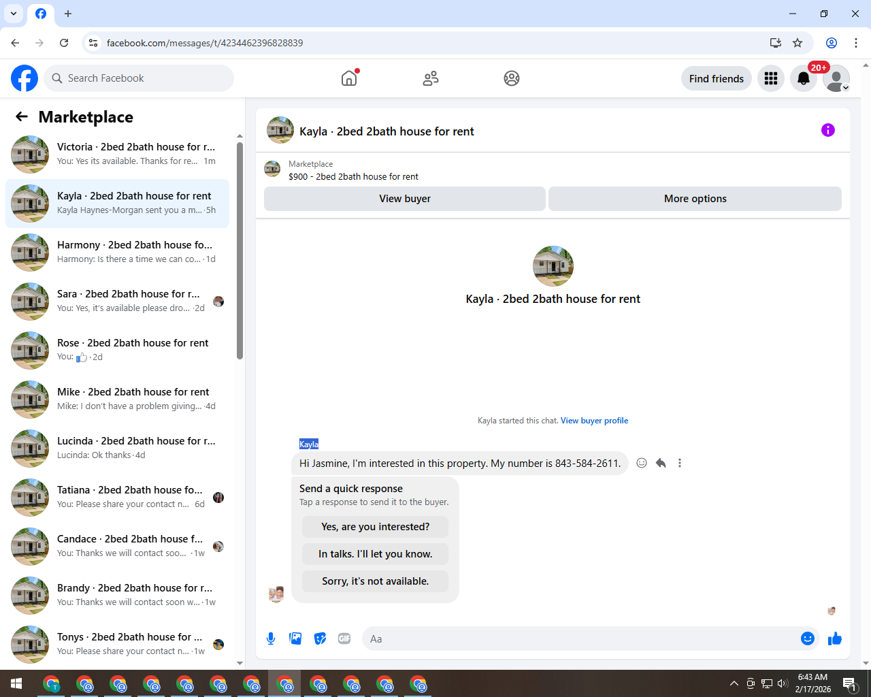Open Lucinda's conversation
871x697 pixels.
pyautogui.click(x=117, y=449)
